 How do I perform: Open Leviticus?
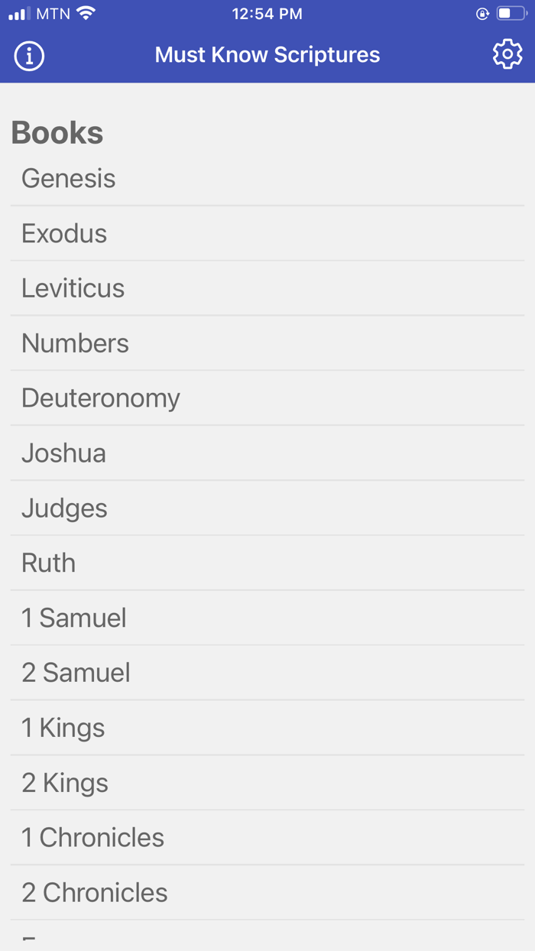(73, 288)
